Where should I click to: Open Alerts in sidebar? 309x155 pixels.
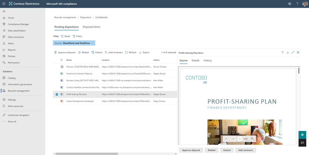point(11,43)
